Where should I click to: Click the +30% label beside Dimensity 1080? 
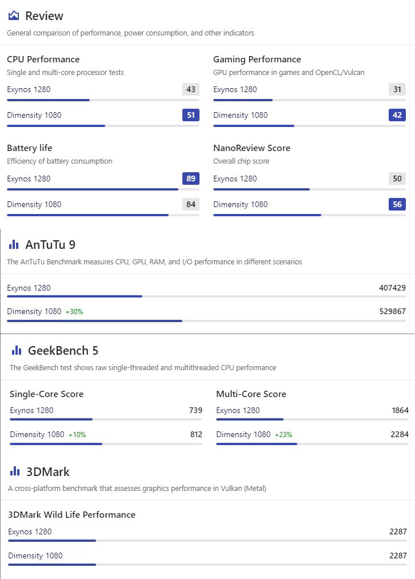74,312
